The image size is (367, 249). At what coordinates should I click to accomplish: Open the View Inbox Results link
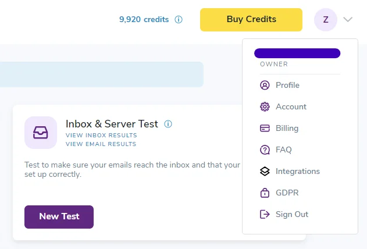(101, 136)
